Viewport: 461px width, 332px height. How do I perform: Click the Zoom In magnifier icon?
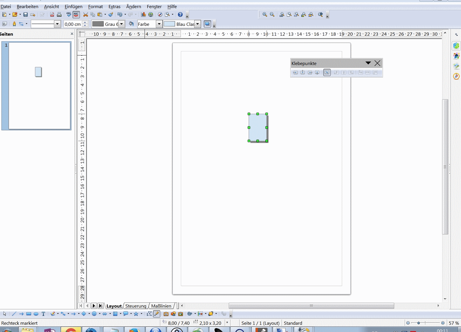point(265,15)
